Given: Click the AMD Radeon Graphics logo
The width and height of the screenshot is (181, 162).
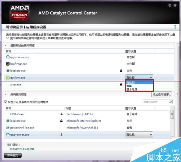Looking at the screenshot, I should (x=20, y=13).
